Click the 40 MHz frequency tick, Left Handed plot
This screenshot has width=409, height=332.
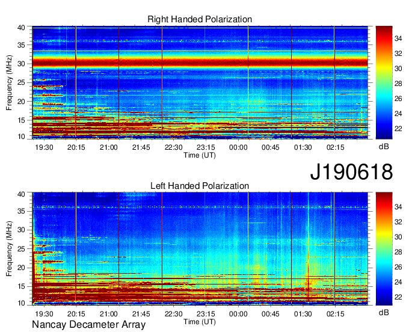click(x=21, y=194)
